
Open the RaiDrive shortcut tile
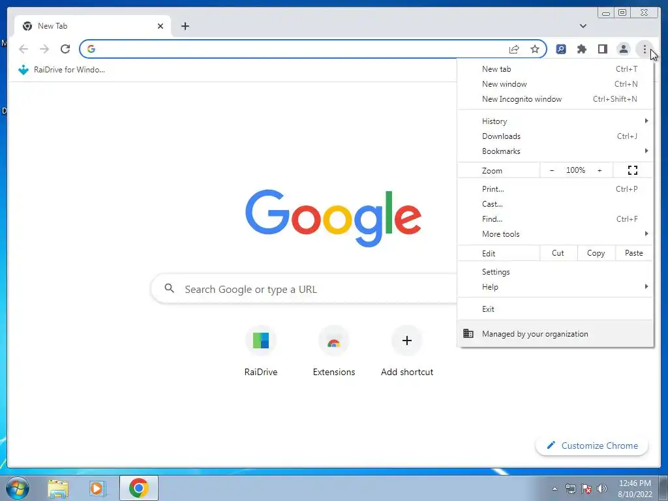[261, 352]
